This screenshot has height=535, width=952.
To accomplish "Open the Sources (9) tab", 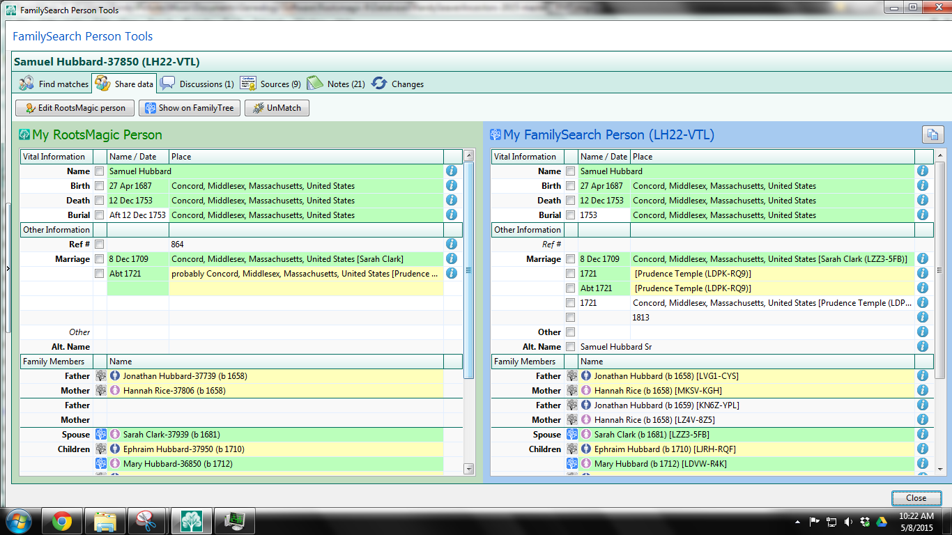I will [x=270, y=84].
